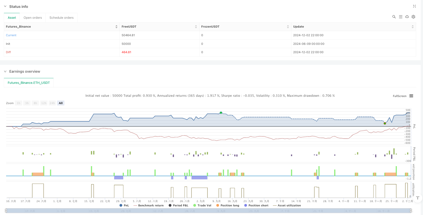Image resolution: width=423 pixels, height=215 pixels.
Task: Click the left handle of range navigator
Action: tap(6, 210)
